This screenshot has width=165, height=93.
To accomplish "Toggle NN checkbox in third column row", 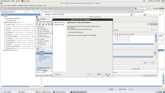I will (x=118, y=40).
